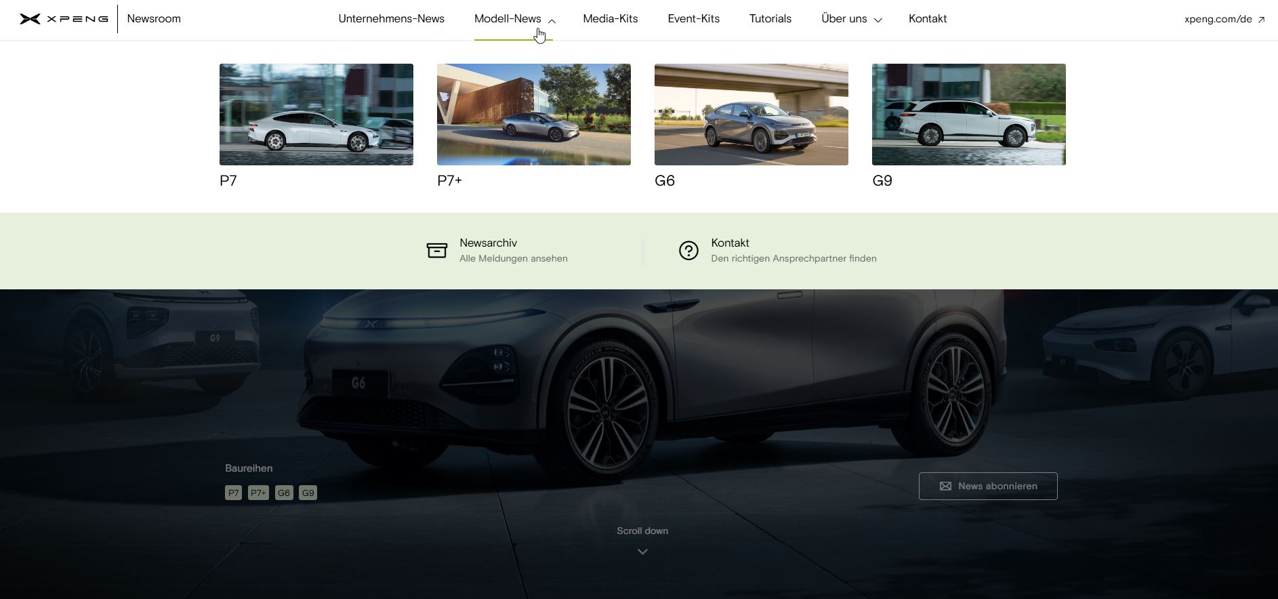Click the Newsroom link beside the logo
This screenshot has width=1278, height=599.
[154, 19]
